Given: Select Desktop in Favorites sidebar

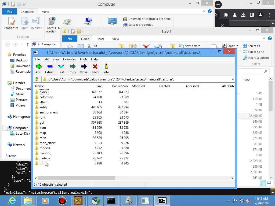Looking at the screenshot, I should [19, 60].
